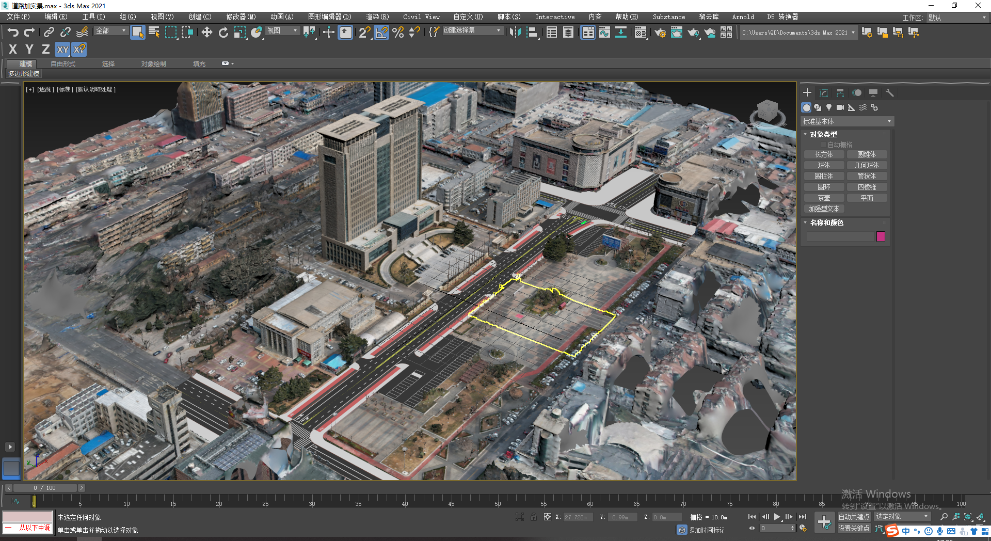Viewport: 991px width, 541px height.
Task: Switch to the 自由形式 ribbon tab
Action: click(x=63, y=64)
